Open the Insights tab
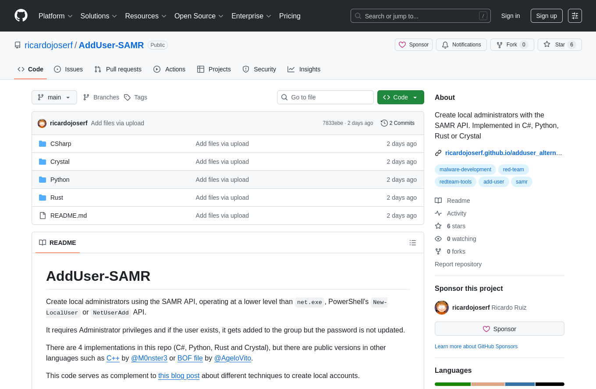The width and height of the screenshot is (596, 389). tap(304, 69)
